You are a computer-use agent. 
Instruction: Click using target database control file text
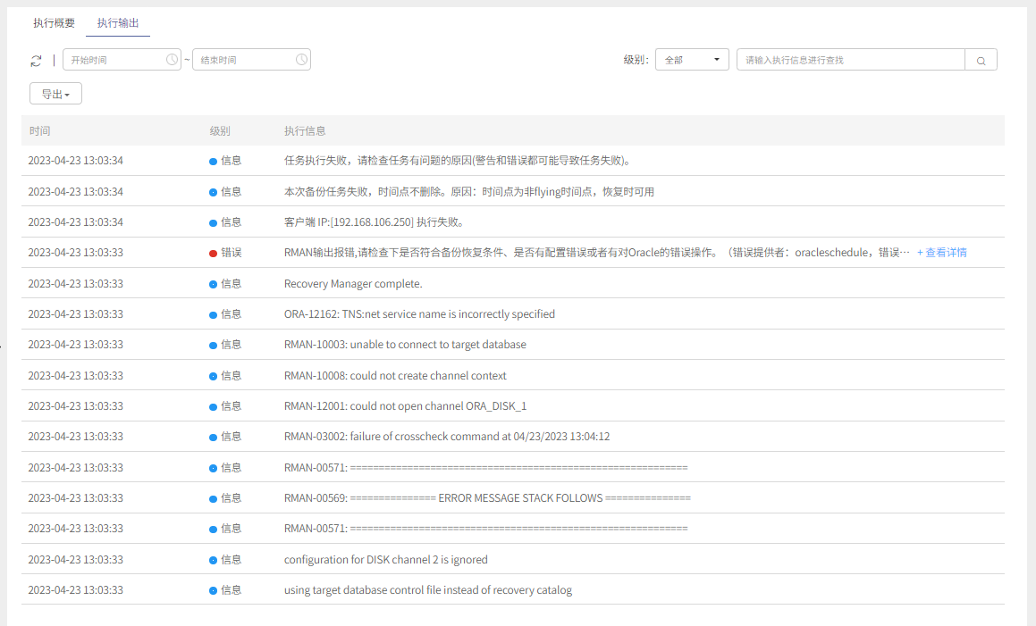428,590
